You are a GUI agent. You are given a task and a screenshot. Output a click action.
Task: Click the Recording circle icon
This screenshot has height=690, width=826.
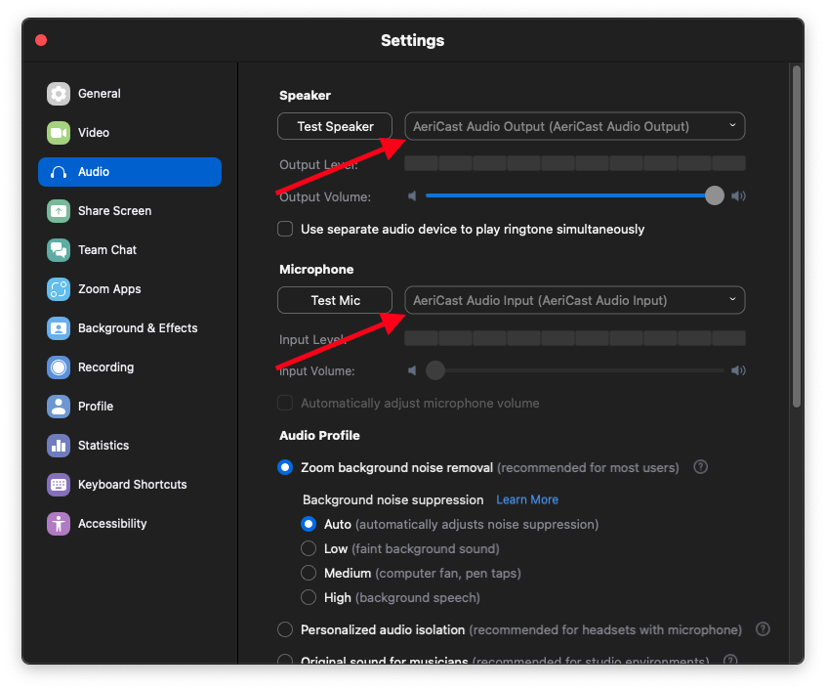point(59,367)
